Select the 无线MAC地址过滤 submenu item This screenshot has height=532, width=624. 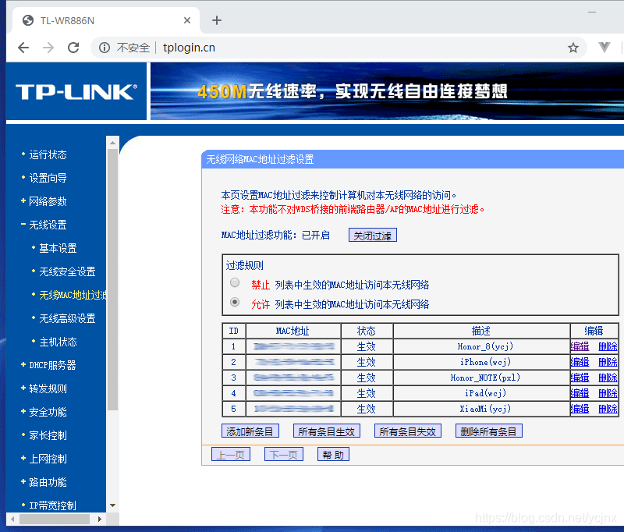[x=73, y=295]
